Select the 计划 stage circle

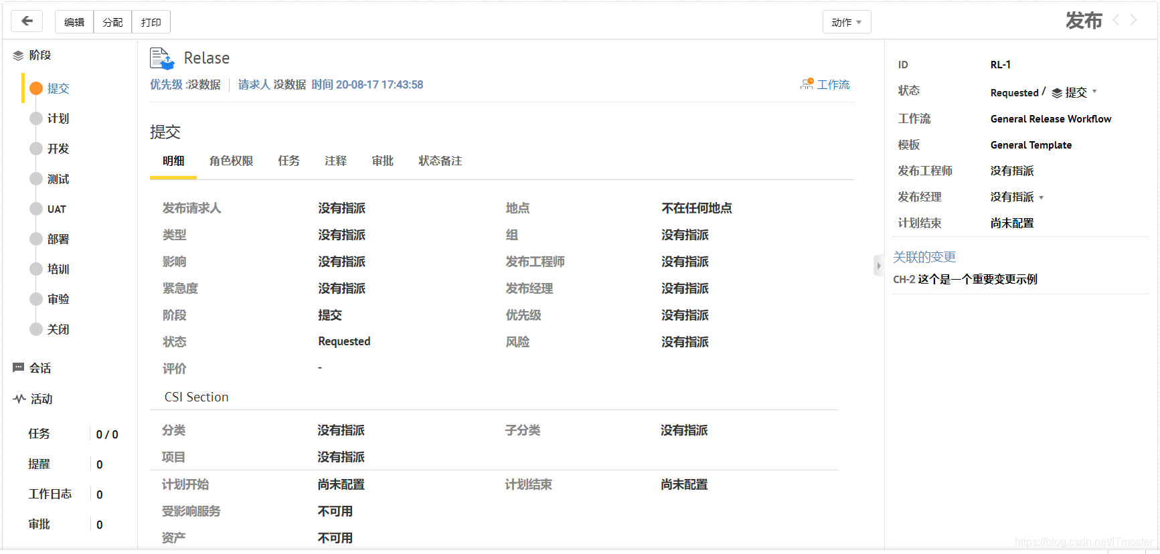(x=36, y=118)
